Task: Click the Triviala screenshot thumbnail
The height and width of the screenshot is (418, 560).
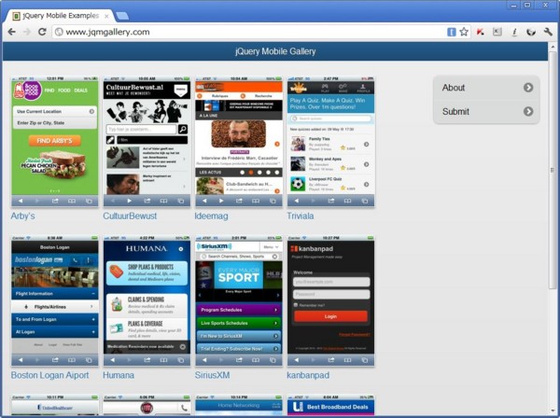Action: [x=330, y=142]
